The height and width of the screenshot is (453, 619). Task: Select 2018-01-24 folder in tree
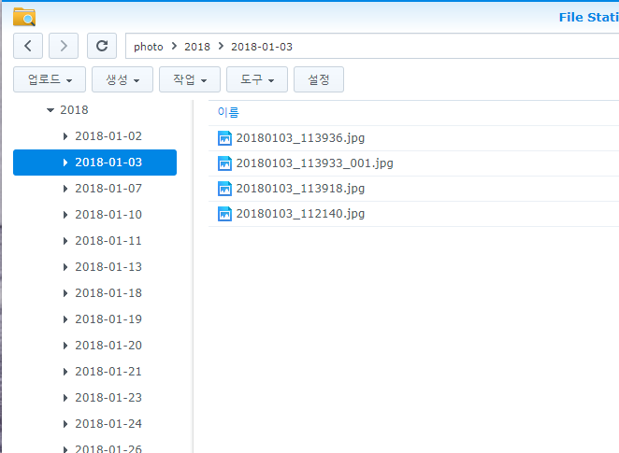tap(108, 424)
